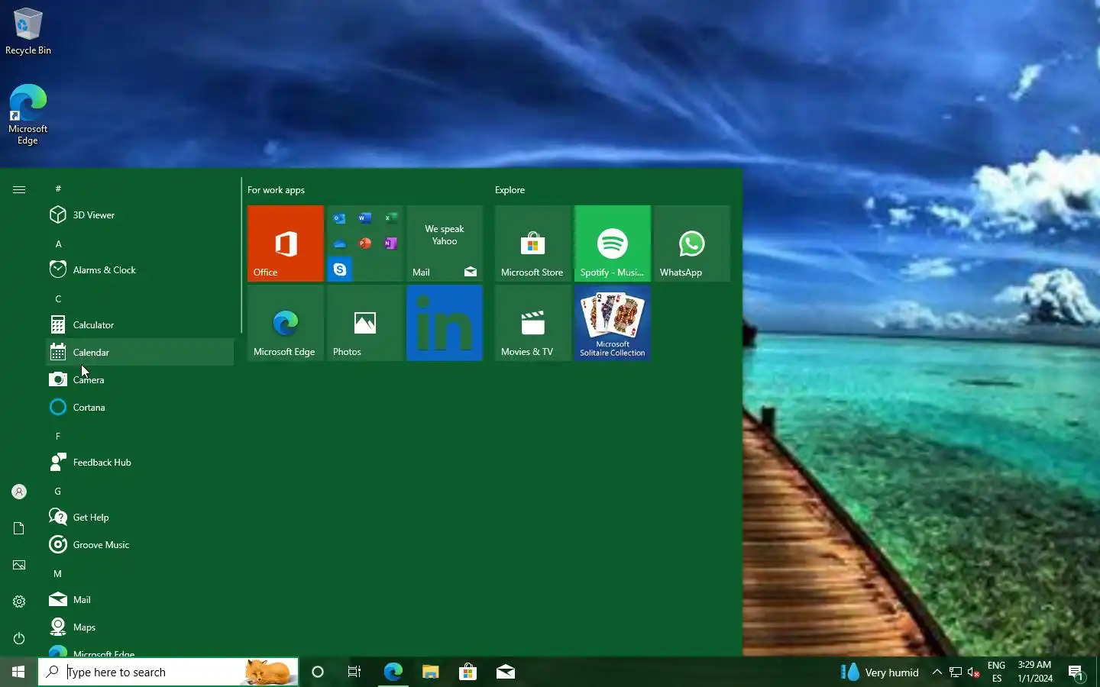Screen dimensions: 1100x687
Task: Open 3D Viewer from the app list
Action: 140,215
